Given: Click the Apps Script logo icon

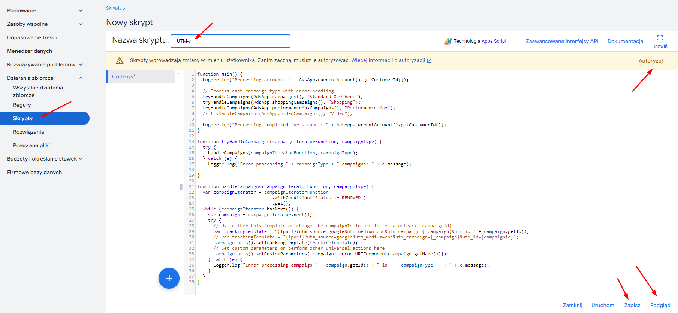Looking at the screenshot, I should point(448,41).
